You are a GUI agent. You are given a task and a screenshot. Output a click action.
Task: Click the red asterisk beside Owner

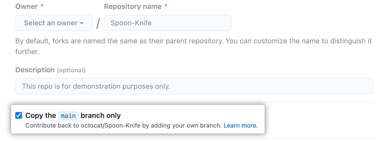(x=42, y=6)
